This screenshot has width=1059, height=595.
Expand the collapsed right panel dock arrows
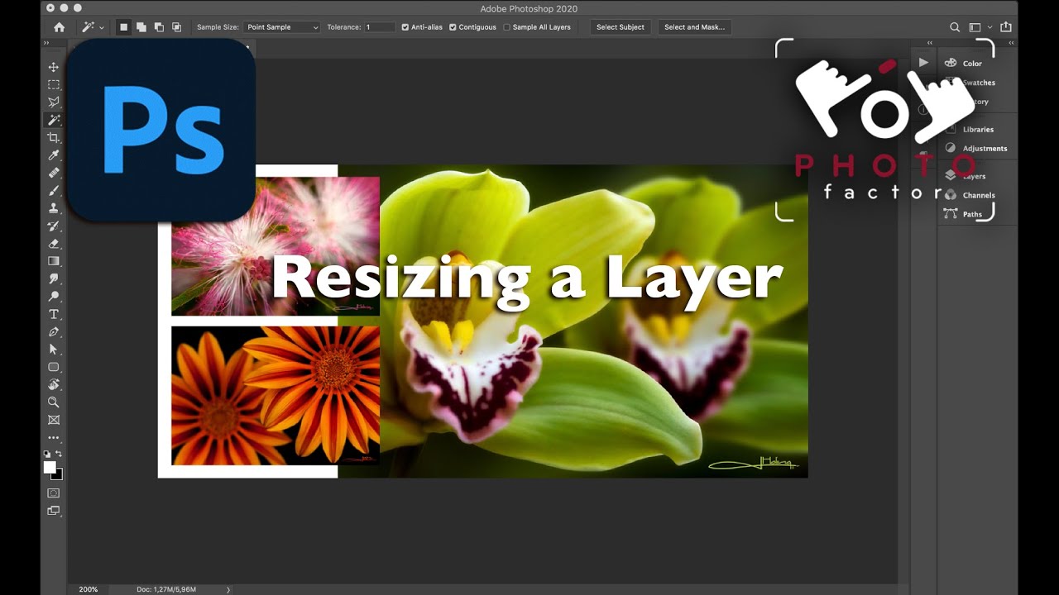pos(1011,43)
